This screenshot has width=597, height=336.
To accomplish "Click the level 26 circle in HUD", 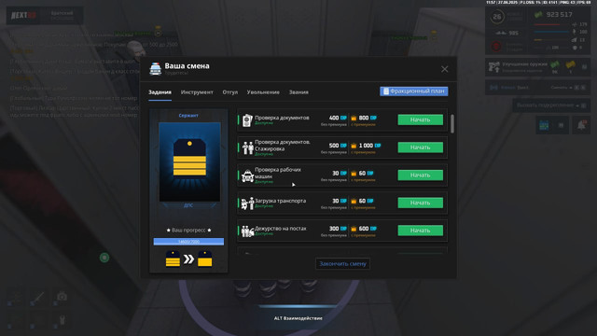I will tap(497, 17).
